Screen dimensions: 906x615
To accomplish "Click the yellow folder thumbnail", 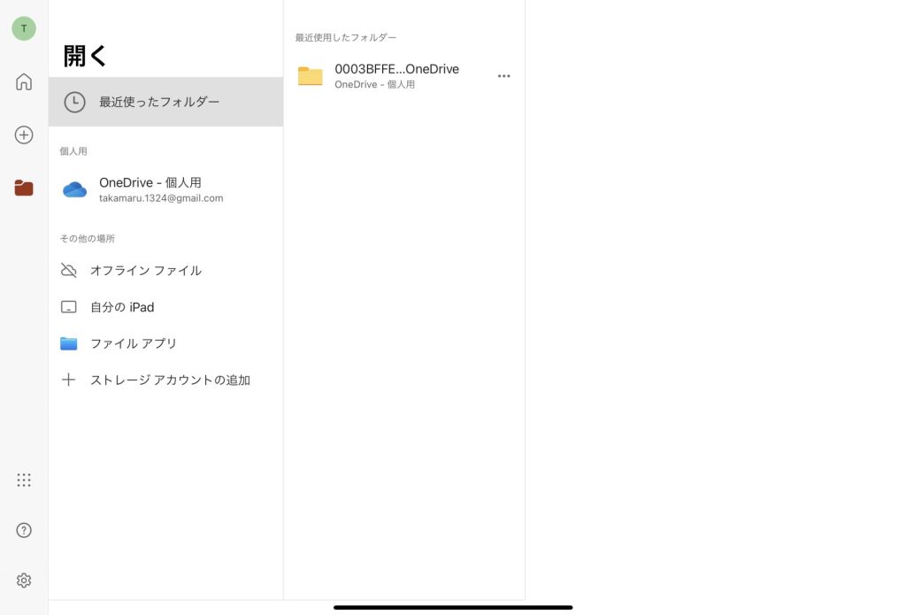I will (x=311, y=76).
